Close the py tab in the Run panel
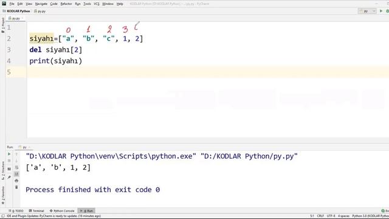The width and height of the screenshot is (389, 219). (29, 147)
